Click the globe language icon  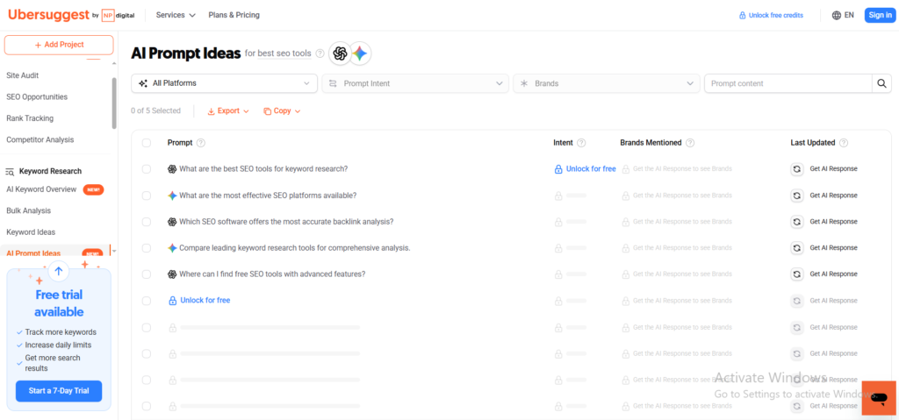(836, 15)
